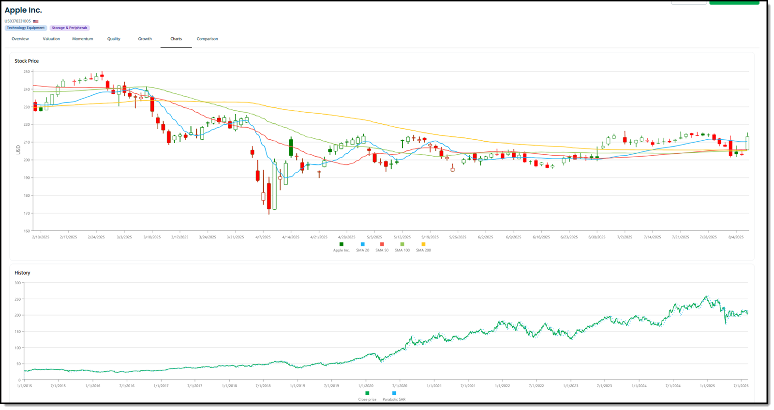Go to the Quality tab

114,39
